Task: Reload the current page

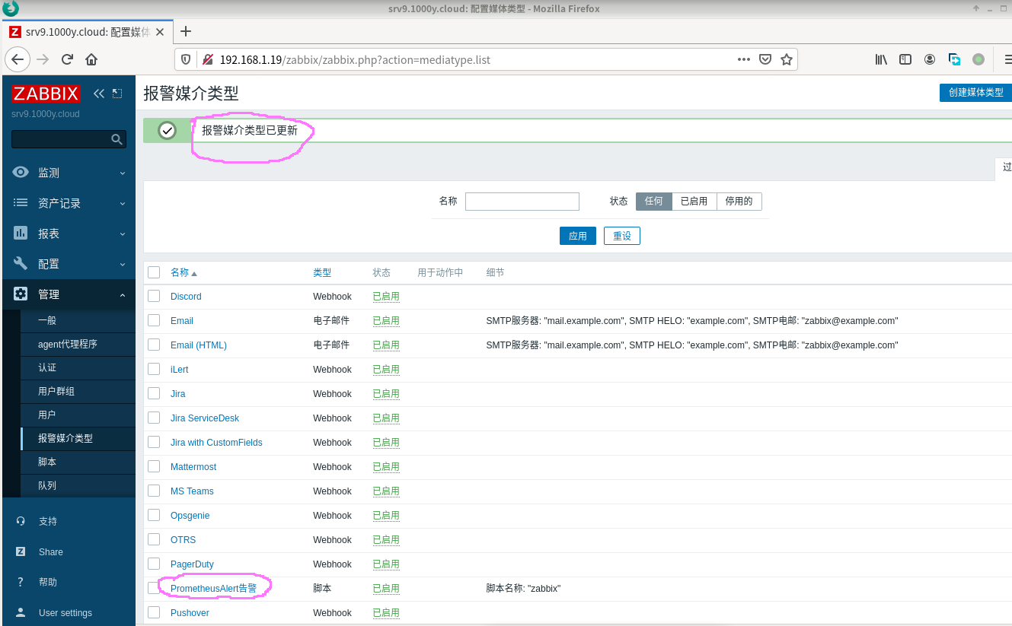Action: tap(67, 59)
